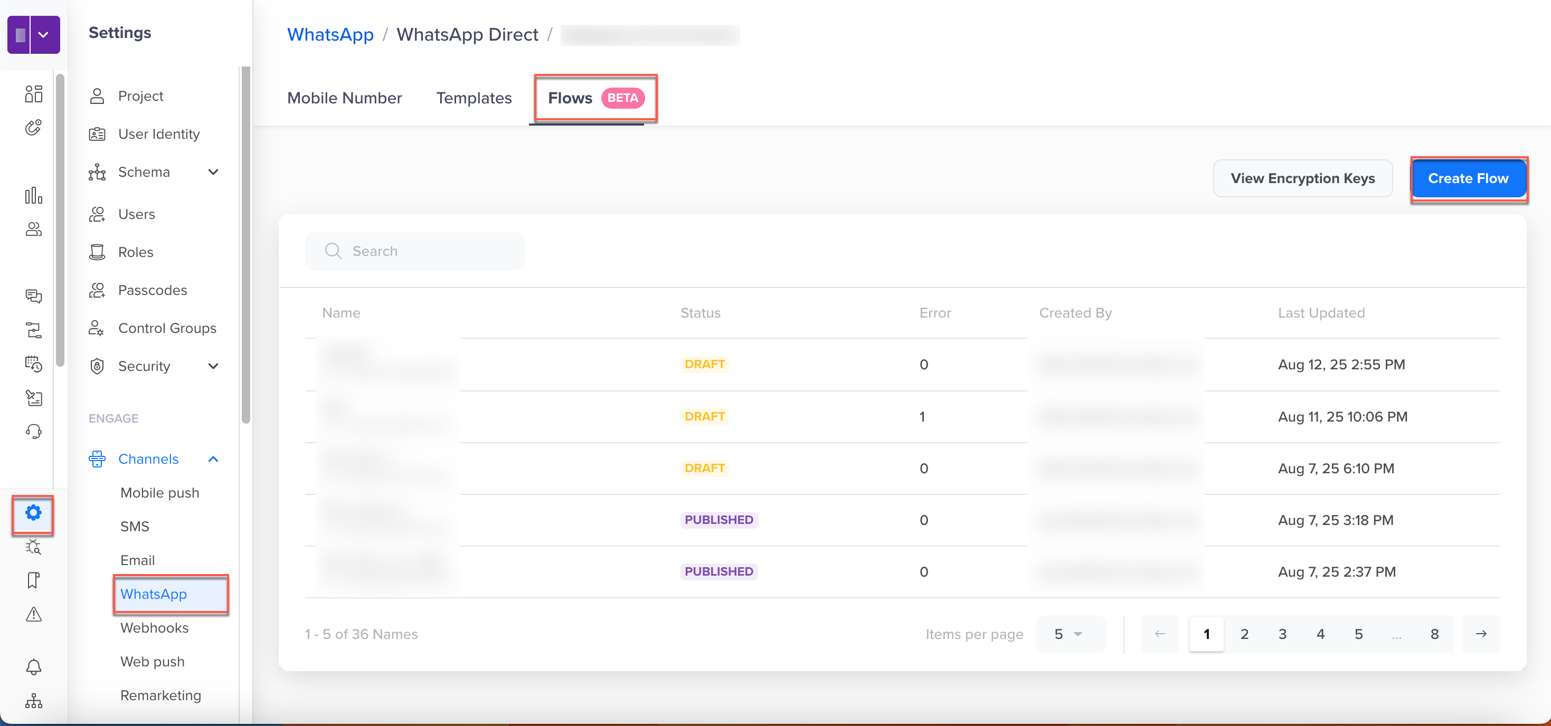Expand the Schema menu chevron
Screen dimensions: 1551x726
click(x=213, y=172)
